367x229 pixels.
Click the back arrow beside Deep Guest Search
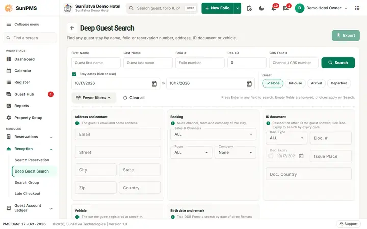pyautogui.click(x=72, y=28)
